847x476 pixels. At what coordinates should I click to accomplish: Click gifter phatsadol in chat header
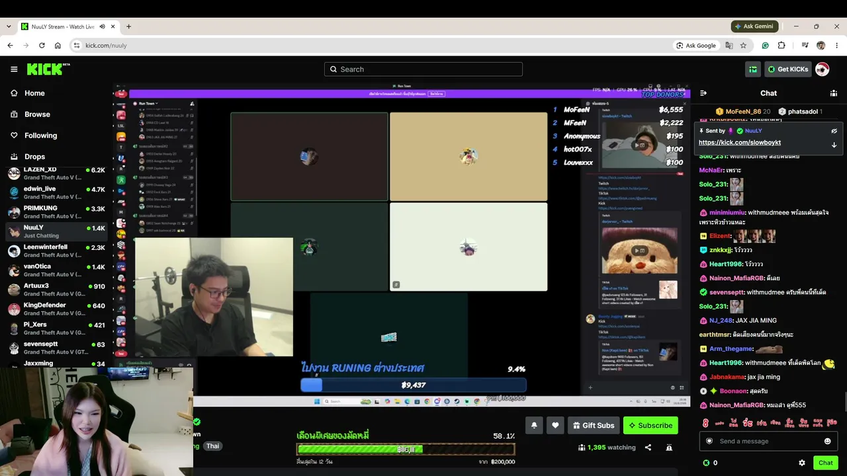coord(800,112)
